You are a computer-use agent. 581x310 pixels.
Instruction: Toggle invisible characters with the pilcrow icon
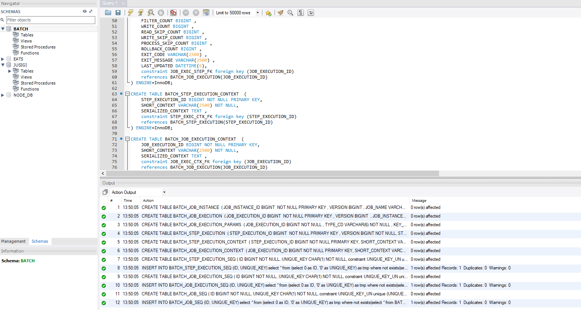point(300,13)
